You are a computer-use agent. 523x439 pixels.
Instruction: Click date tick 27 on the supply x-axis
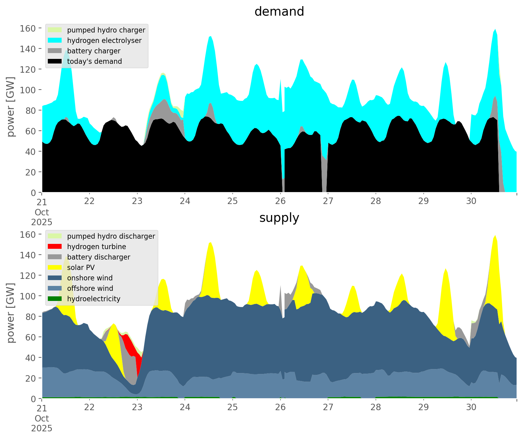[x=328, y=407]
